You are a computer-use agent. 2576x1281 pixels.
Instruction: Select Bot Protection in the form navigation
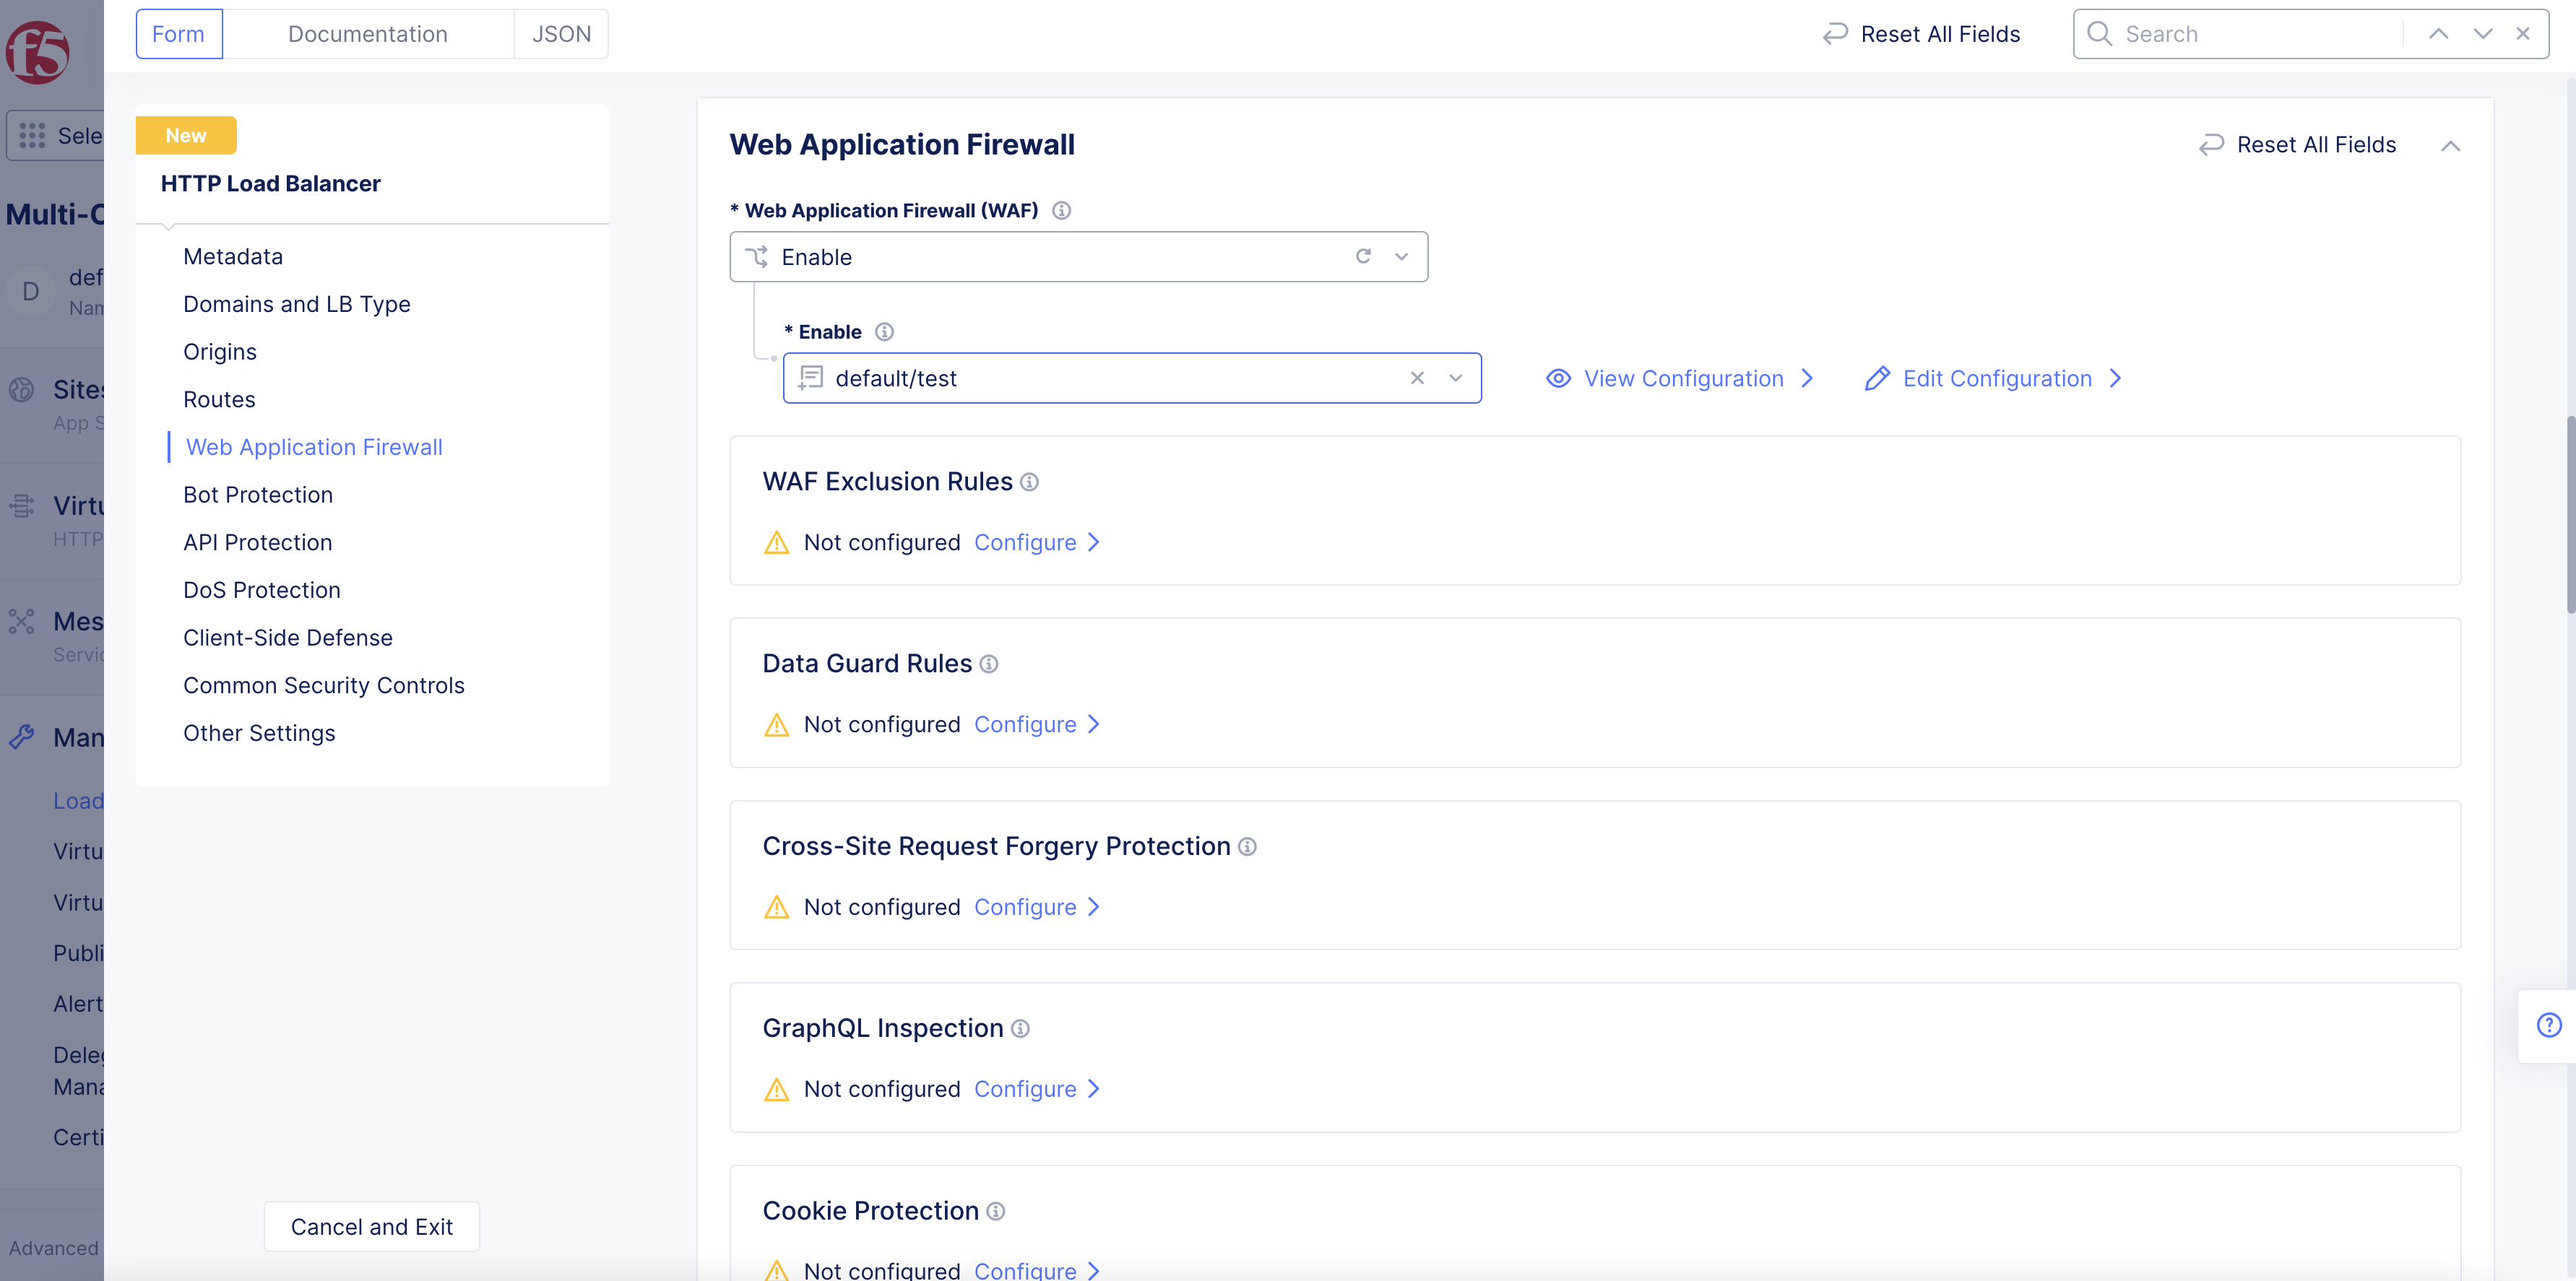[258, 494]
